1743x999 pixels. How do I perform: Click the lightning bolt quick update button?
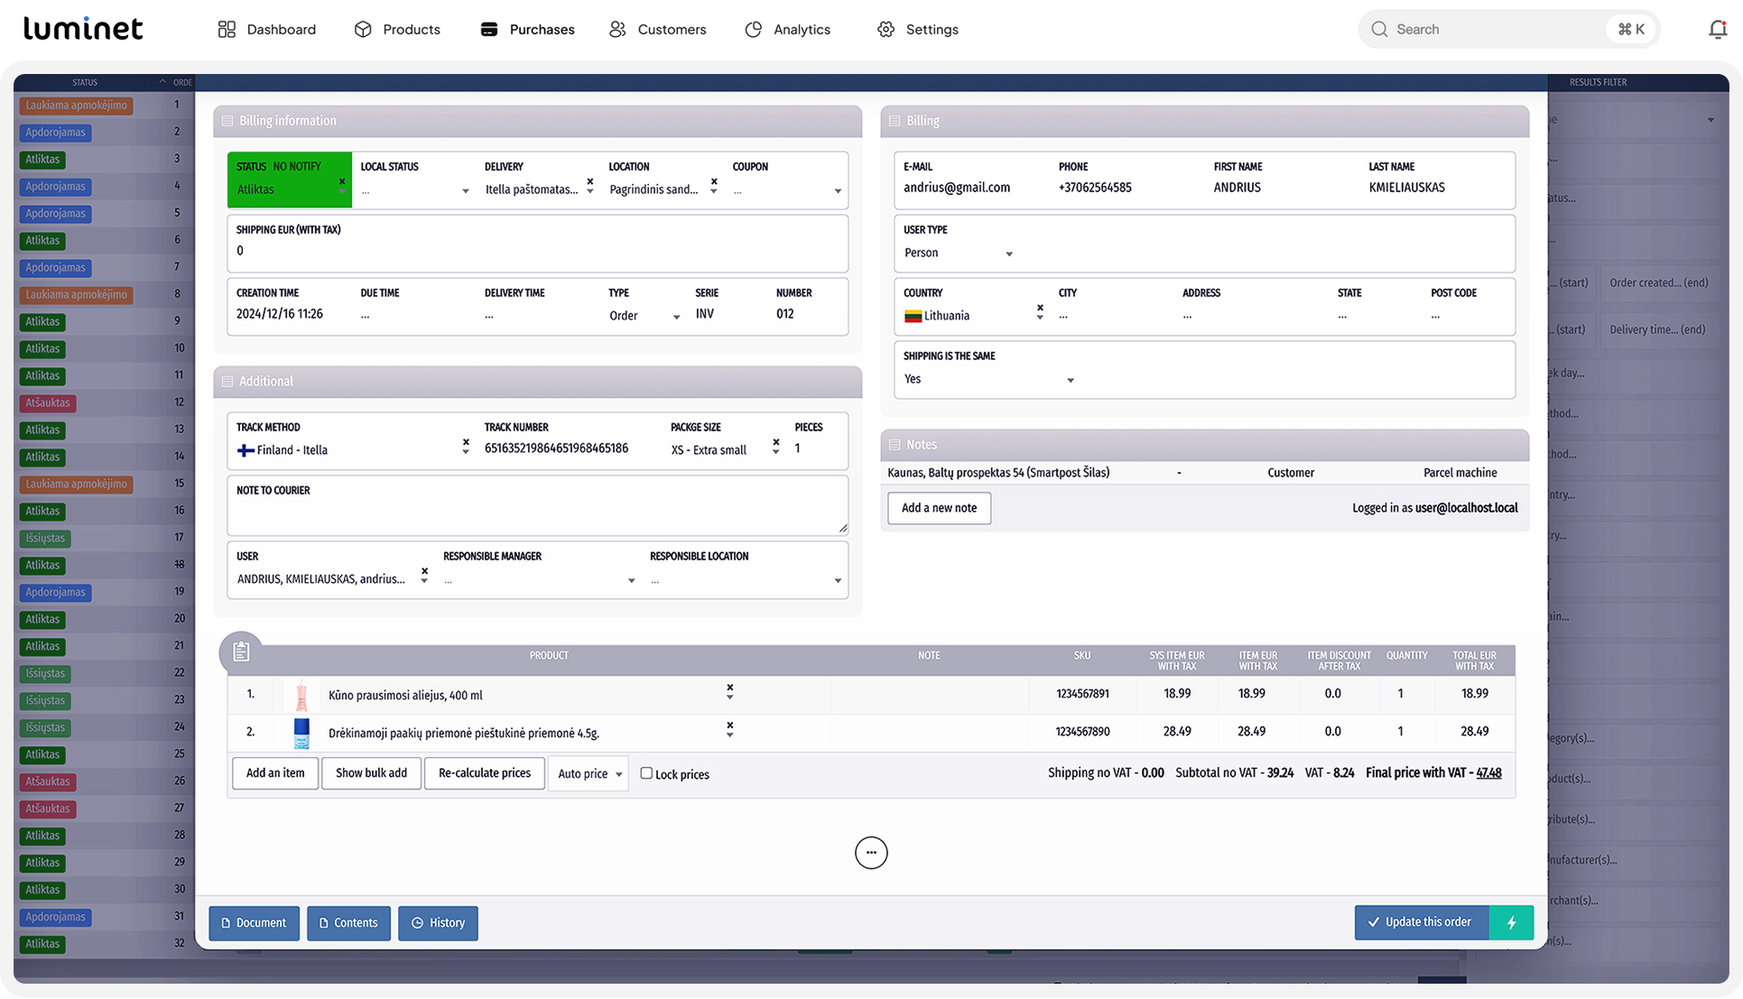point(1511,922)
